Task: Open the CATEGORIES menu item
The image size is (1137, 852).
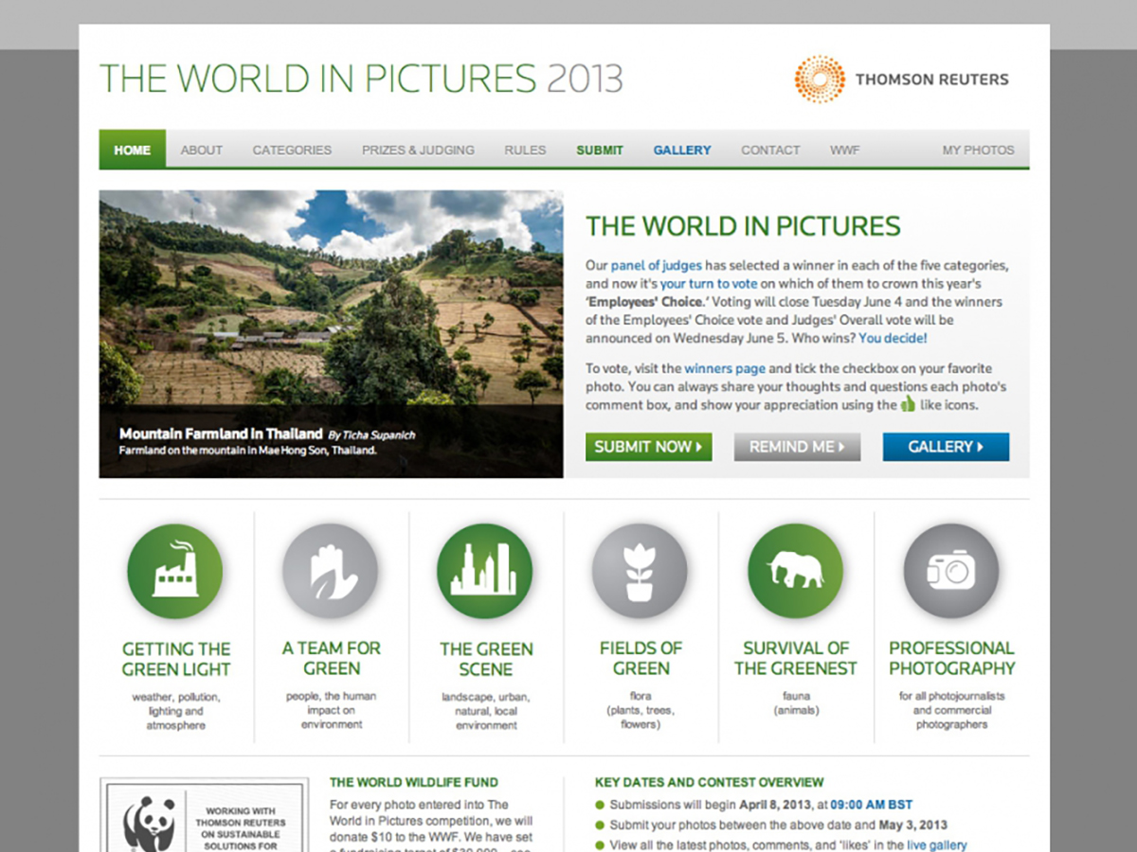Action: pyautogui.click(x=292, y=150)
